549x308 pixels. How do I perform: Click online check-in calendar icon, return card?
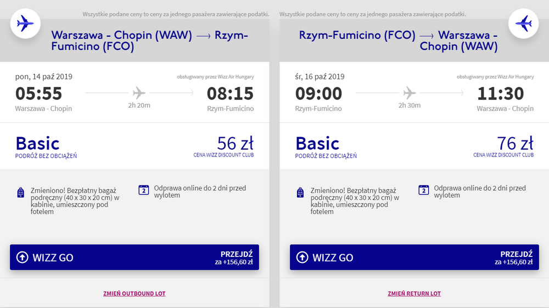pyautogui.click(x=424, y=190)
